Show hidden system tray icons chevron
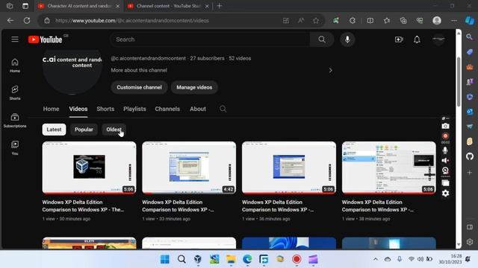The width and height of the screenshot is (478, 268). (x=376, y=259)
